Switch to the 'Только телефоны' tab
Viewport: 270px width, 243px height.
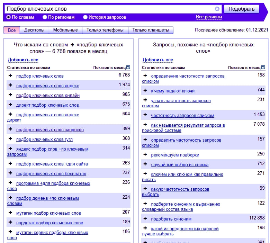pos(105,30)
